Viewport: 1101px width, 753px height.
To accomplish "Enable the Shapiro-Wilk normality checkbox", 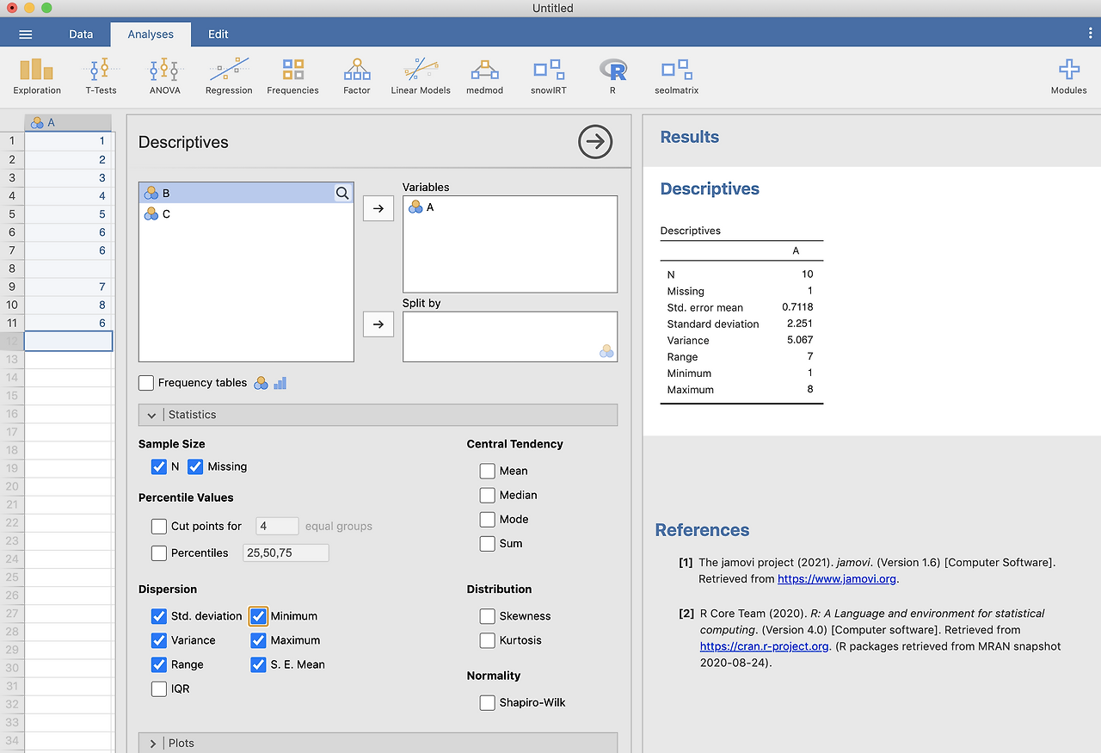I will click(487, 702).
